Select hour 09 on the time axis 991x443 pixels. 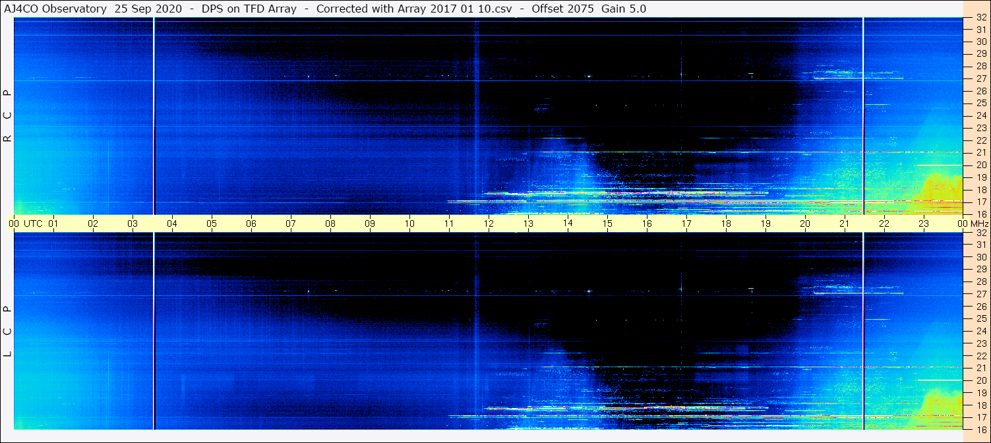(370, 223)
